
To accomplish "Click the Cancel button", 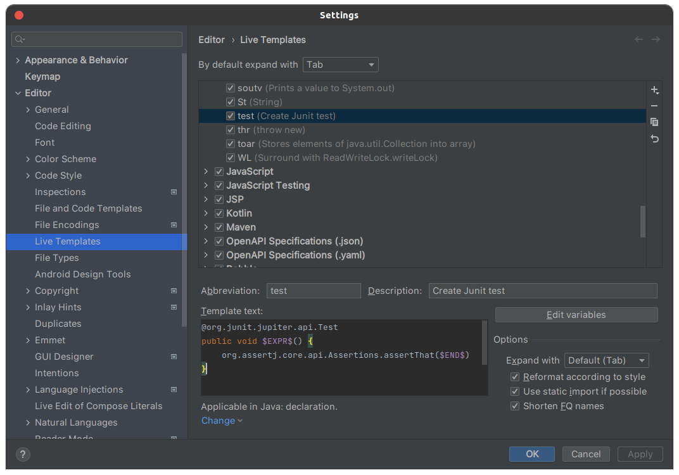I will [585, 453].
